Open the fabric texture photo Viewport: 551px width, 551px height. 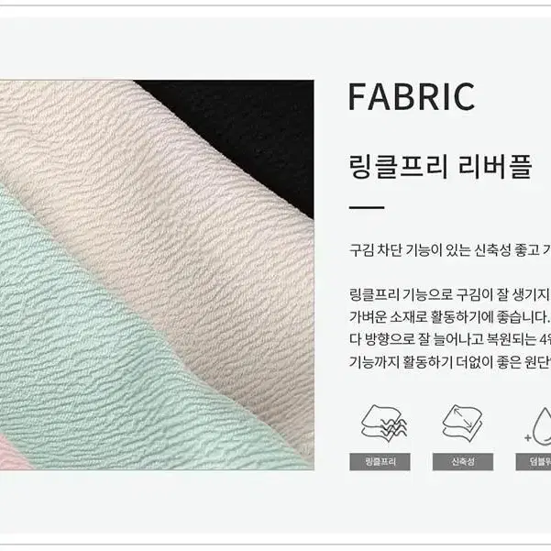point(157,275)
